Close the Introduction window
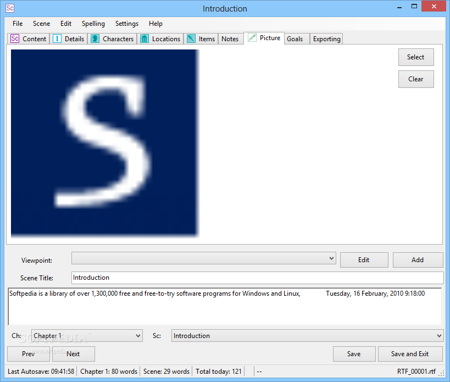The height and width of the screenshot is (382, 450). (x=434, y=6)
